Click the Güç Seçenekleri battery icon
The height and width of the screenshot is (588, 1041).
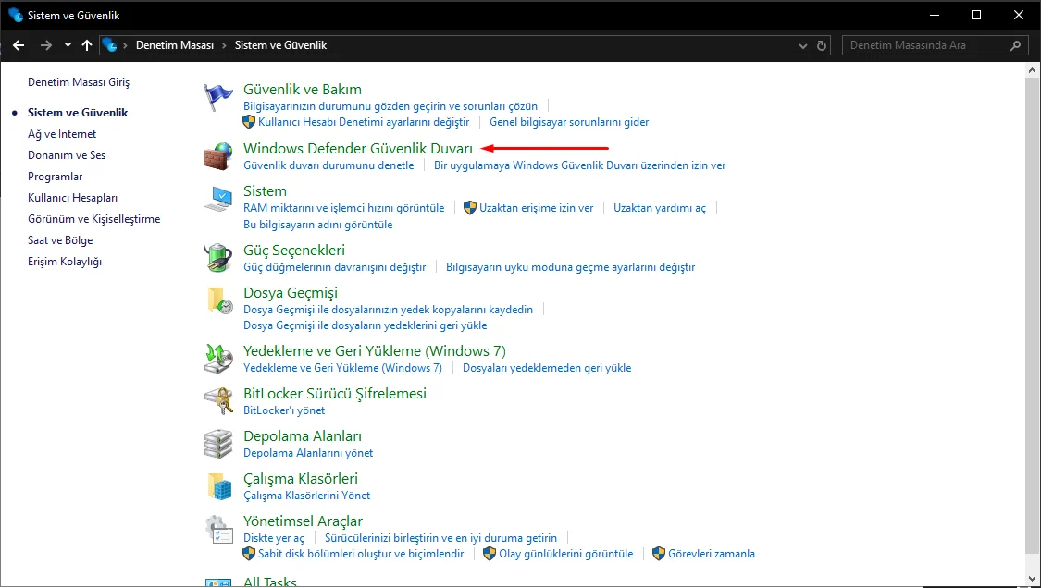217,258
